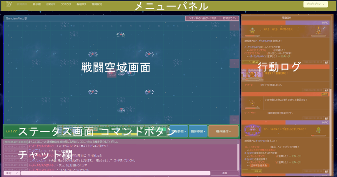Select the unit at the top center of the battlefield
This screenshot has height=177, width=337.
121,35
